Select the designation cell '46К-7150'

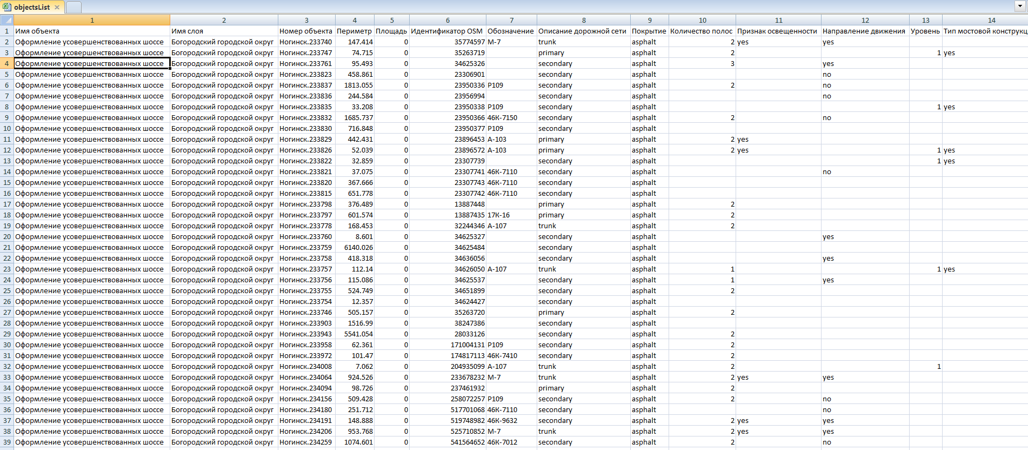click(511, 117)
